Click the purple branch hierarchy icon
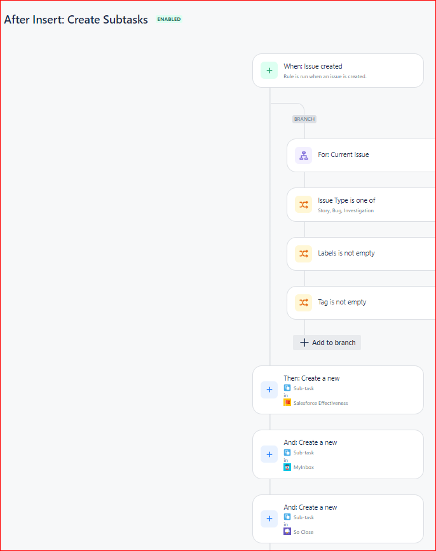 (x=304, y=155)
